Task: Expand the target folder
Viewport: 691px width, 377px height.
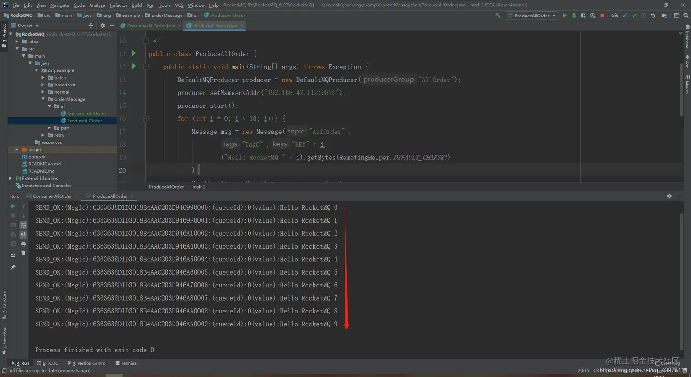Action: [17, 149]
